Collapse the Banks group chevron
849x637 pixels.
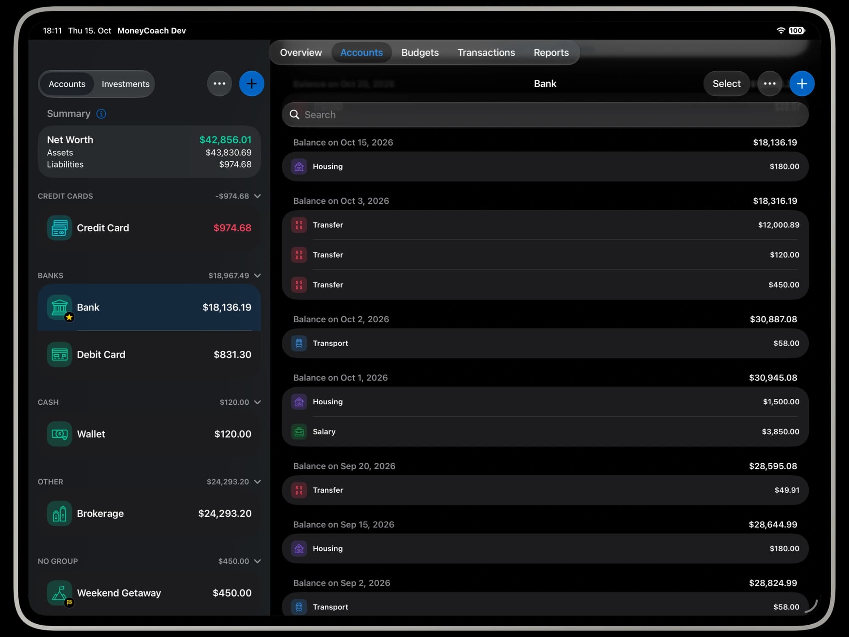pyautogui.click(x=257, y=276)
